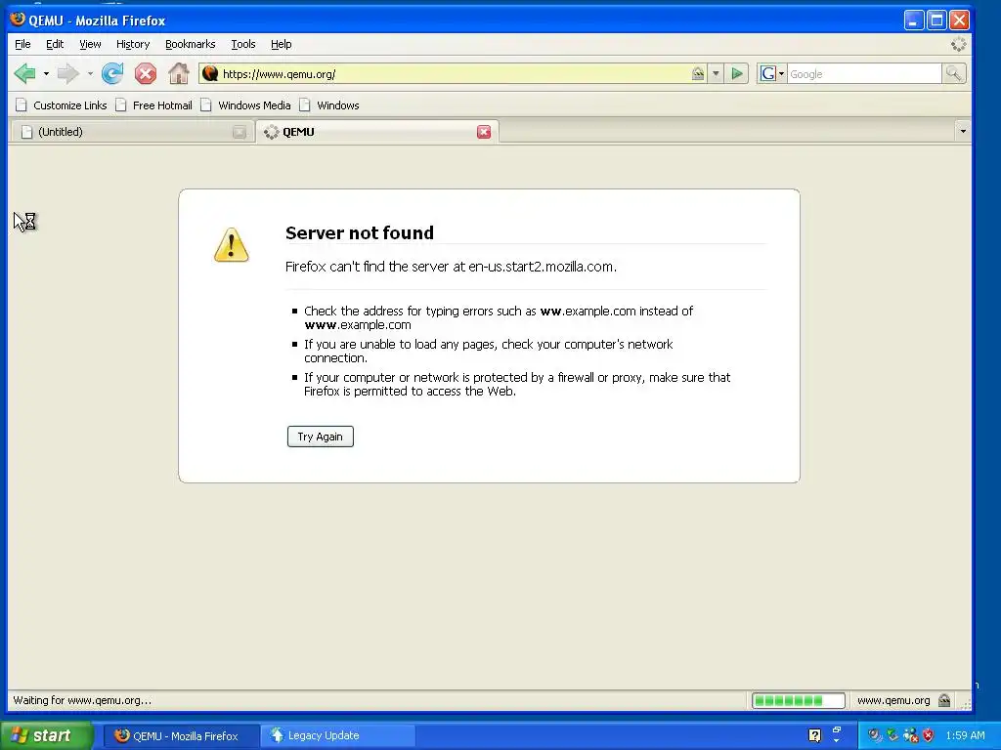The width and height of the screenshot is (1001, 750).
Task: Click the Try Again button
Action: (321, 437)
